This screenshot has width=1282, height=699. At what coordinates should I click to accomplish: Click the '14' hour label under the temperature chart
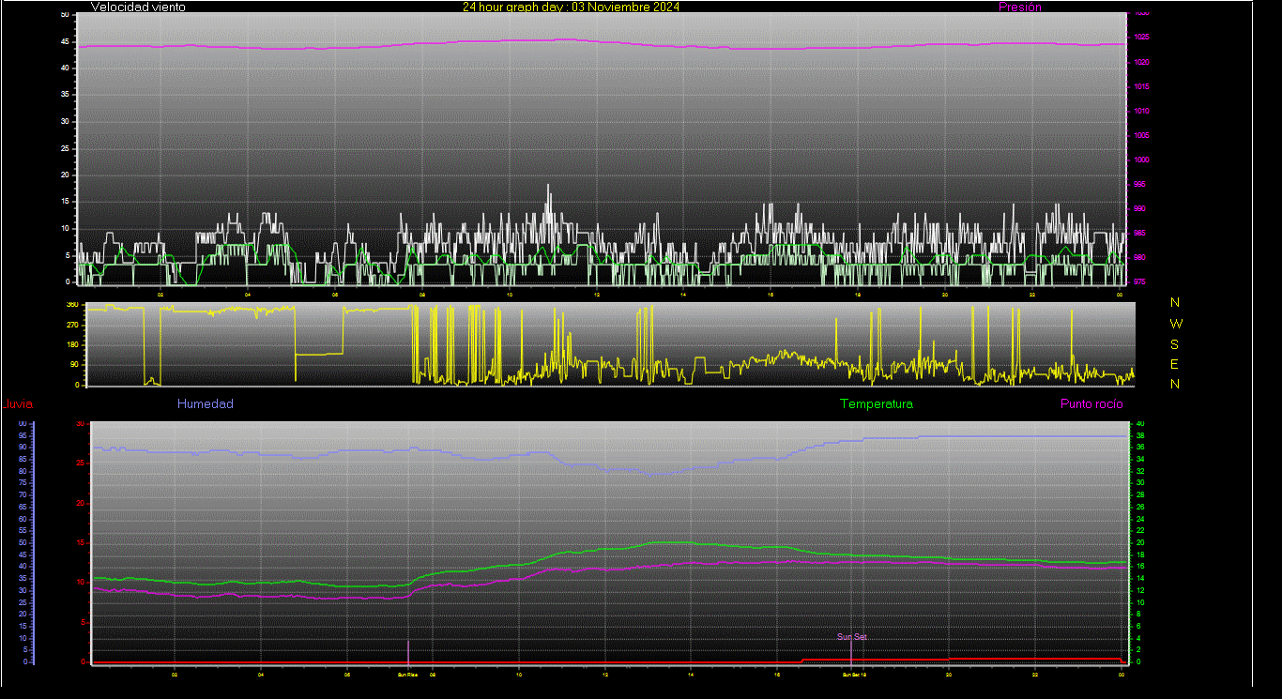click(691, 674)
